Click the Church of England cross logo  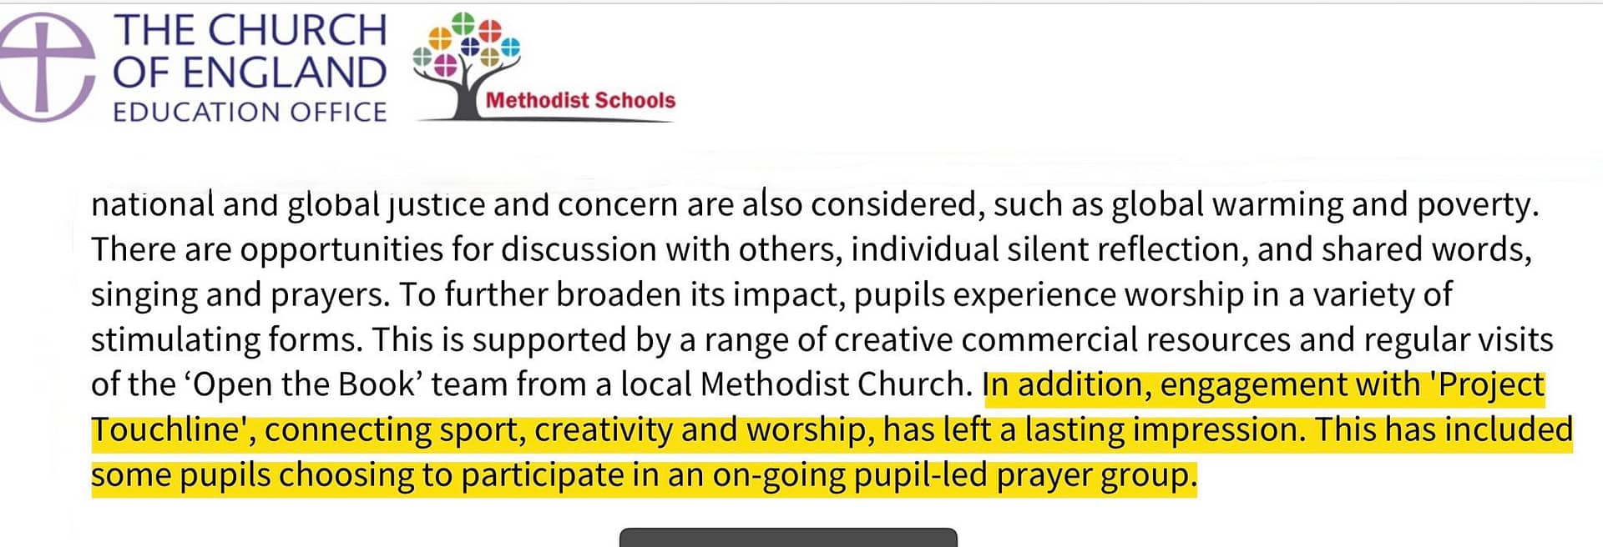(46, 67)
